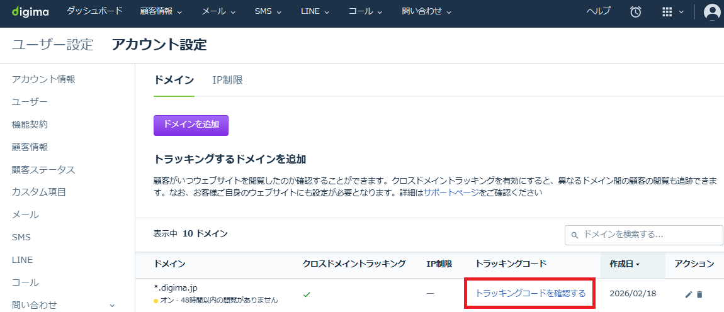This screenshot has width=724, height=312.
Task: Click the ドメイン column header
Action: pyautogui.click(x=169, y=264)
